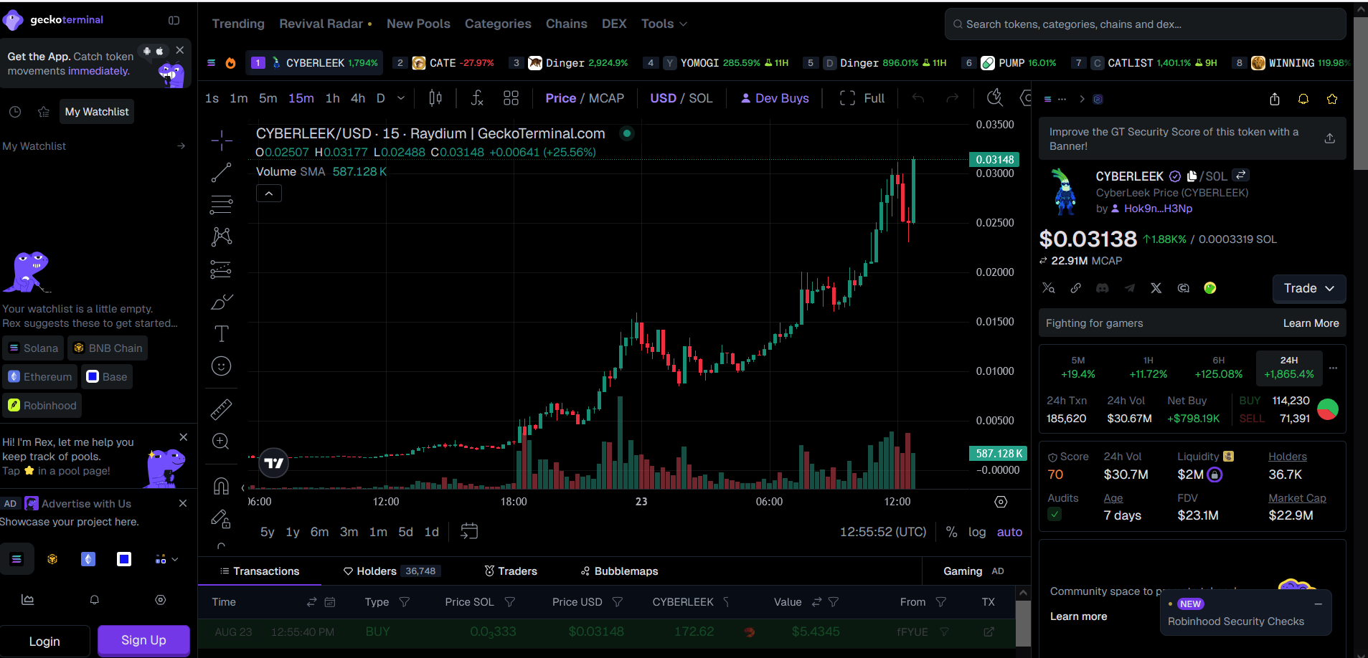Toggle auto scale on the chart
The image size is (1368, 658).
[x=1009, y=532]
